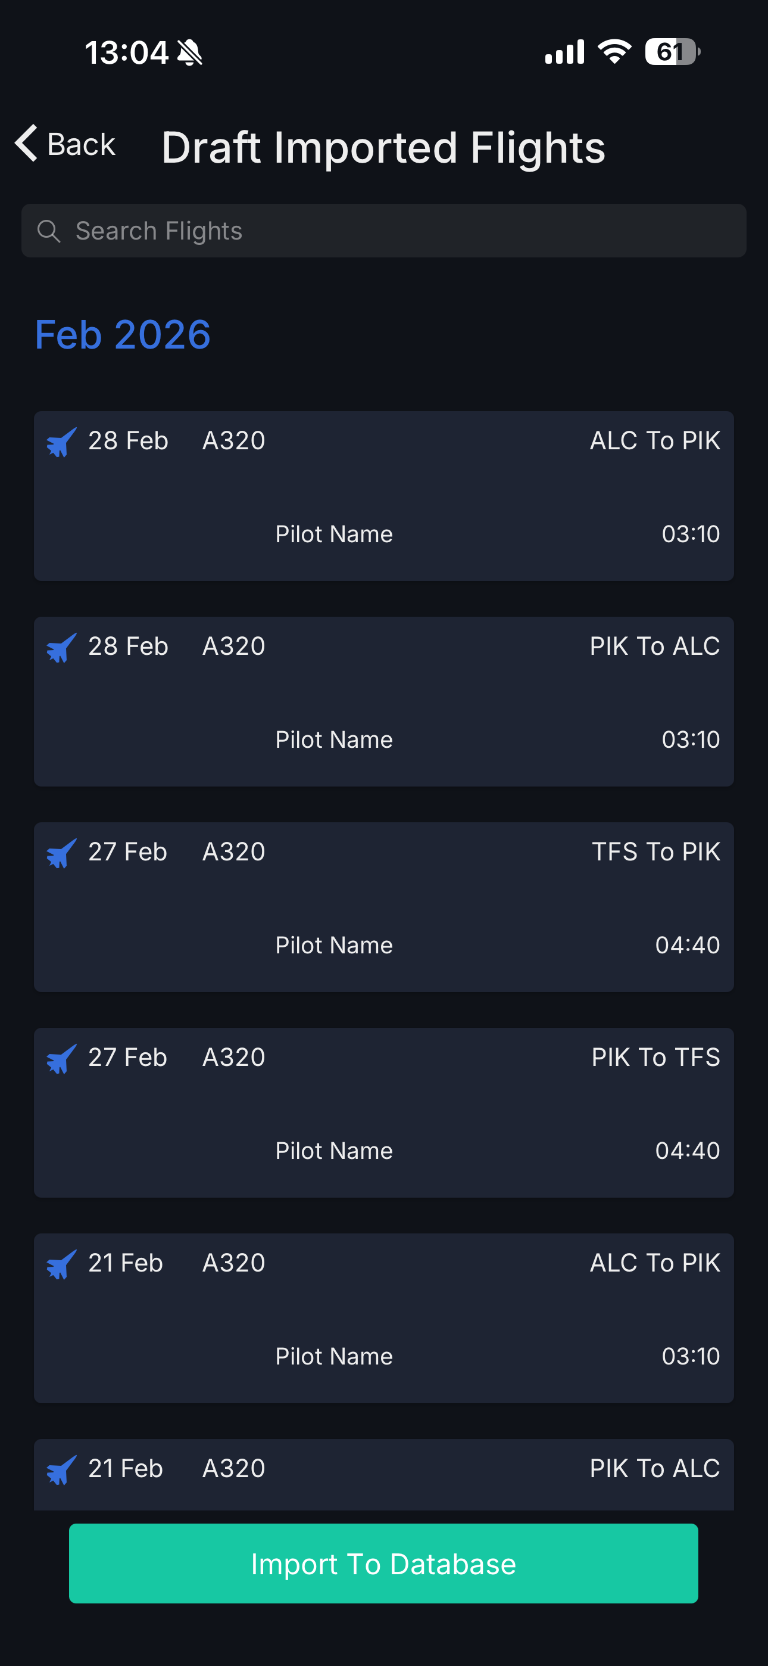Open the 27 Feb PIK To TFS flight
Screen dimensions: 768x1666
384,1113
